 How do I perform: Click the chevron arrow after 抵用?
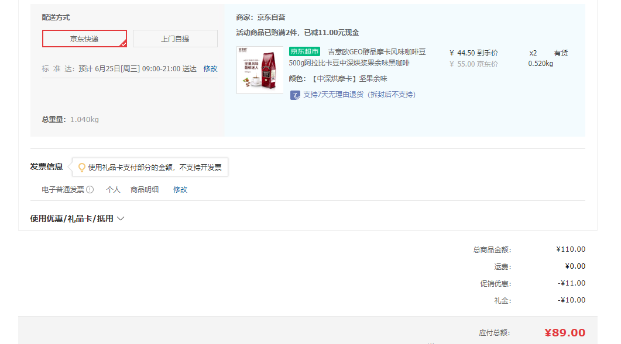click(121, 218)
